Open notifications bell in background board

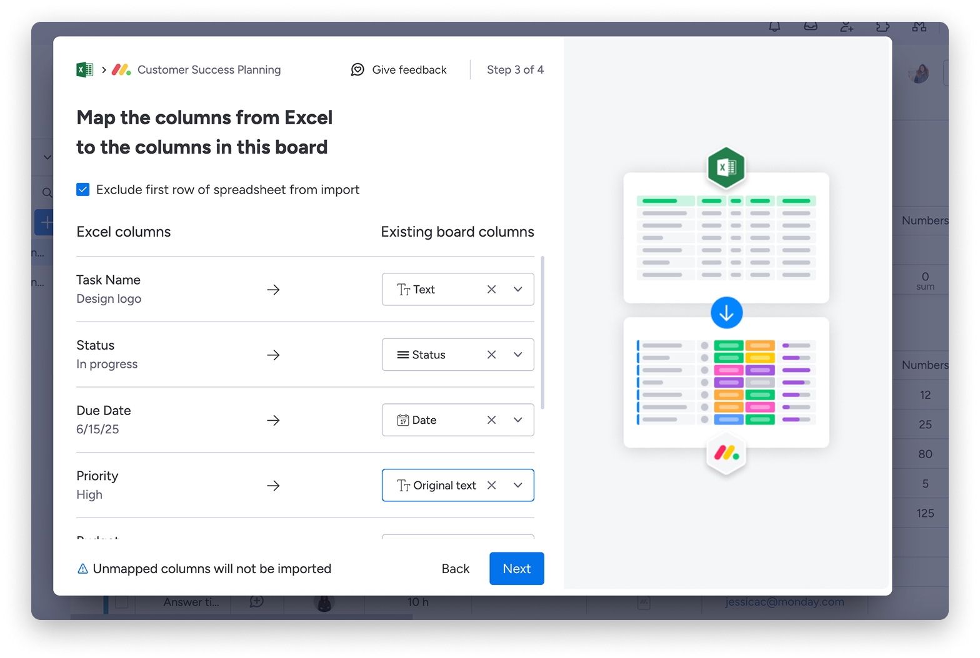[775, 26]
